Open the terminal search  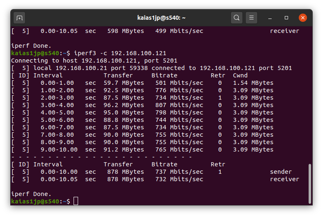click(x=236, y=18)
